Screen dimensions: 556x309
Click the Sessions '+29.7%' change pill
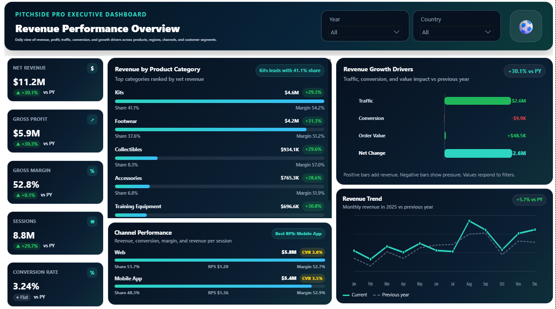(x=27, y=246)
